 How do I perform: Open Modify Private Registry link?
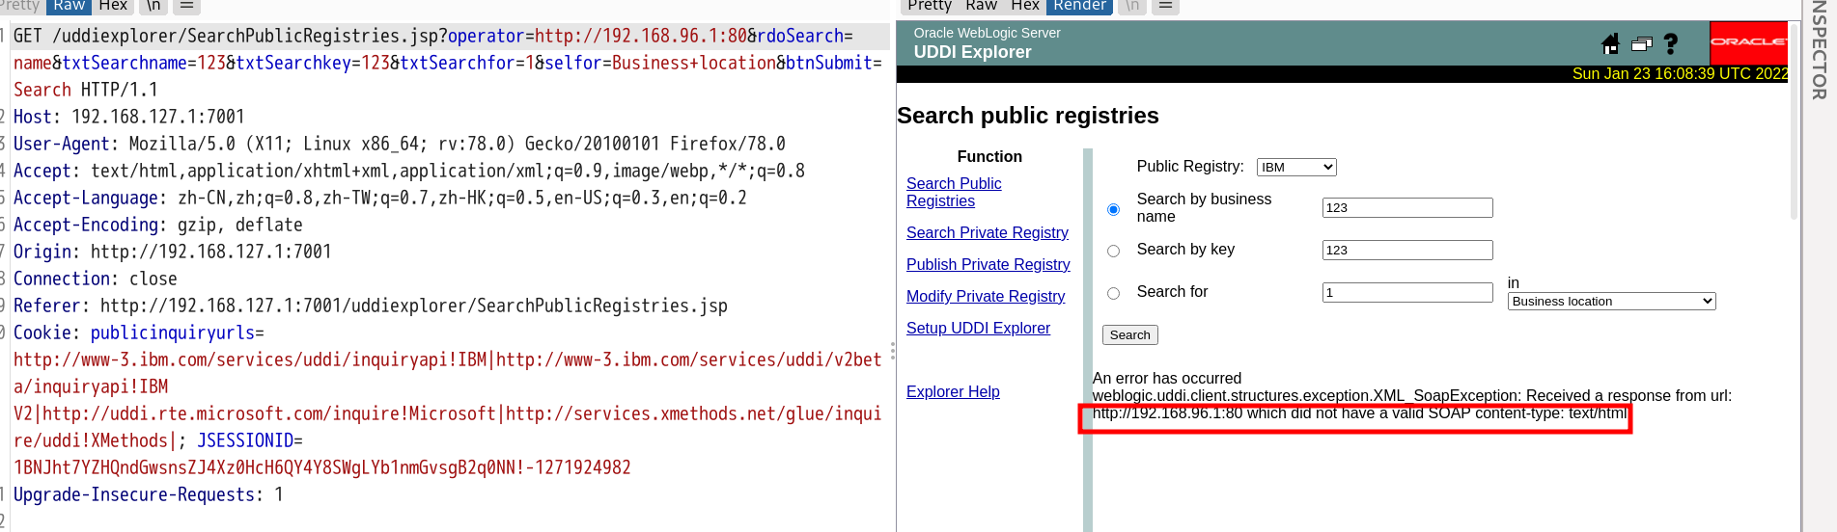tap(986, 296)
